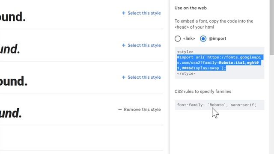Click the Remove this style link

tap(142, 110)
